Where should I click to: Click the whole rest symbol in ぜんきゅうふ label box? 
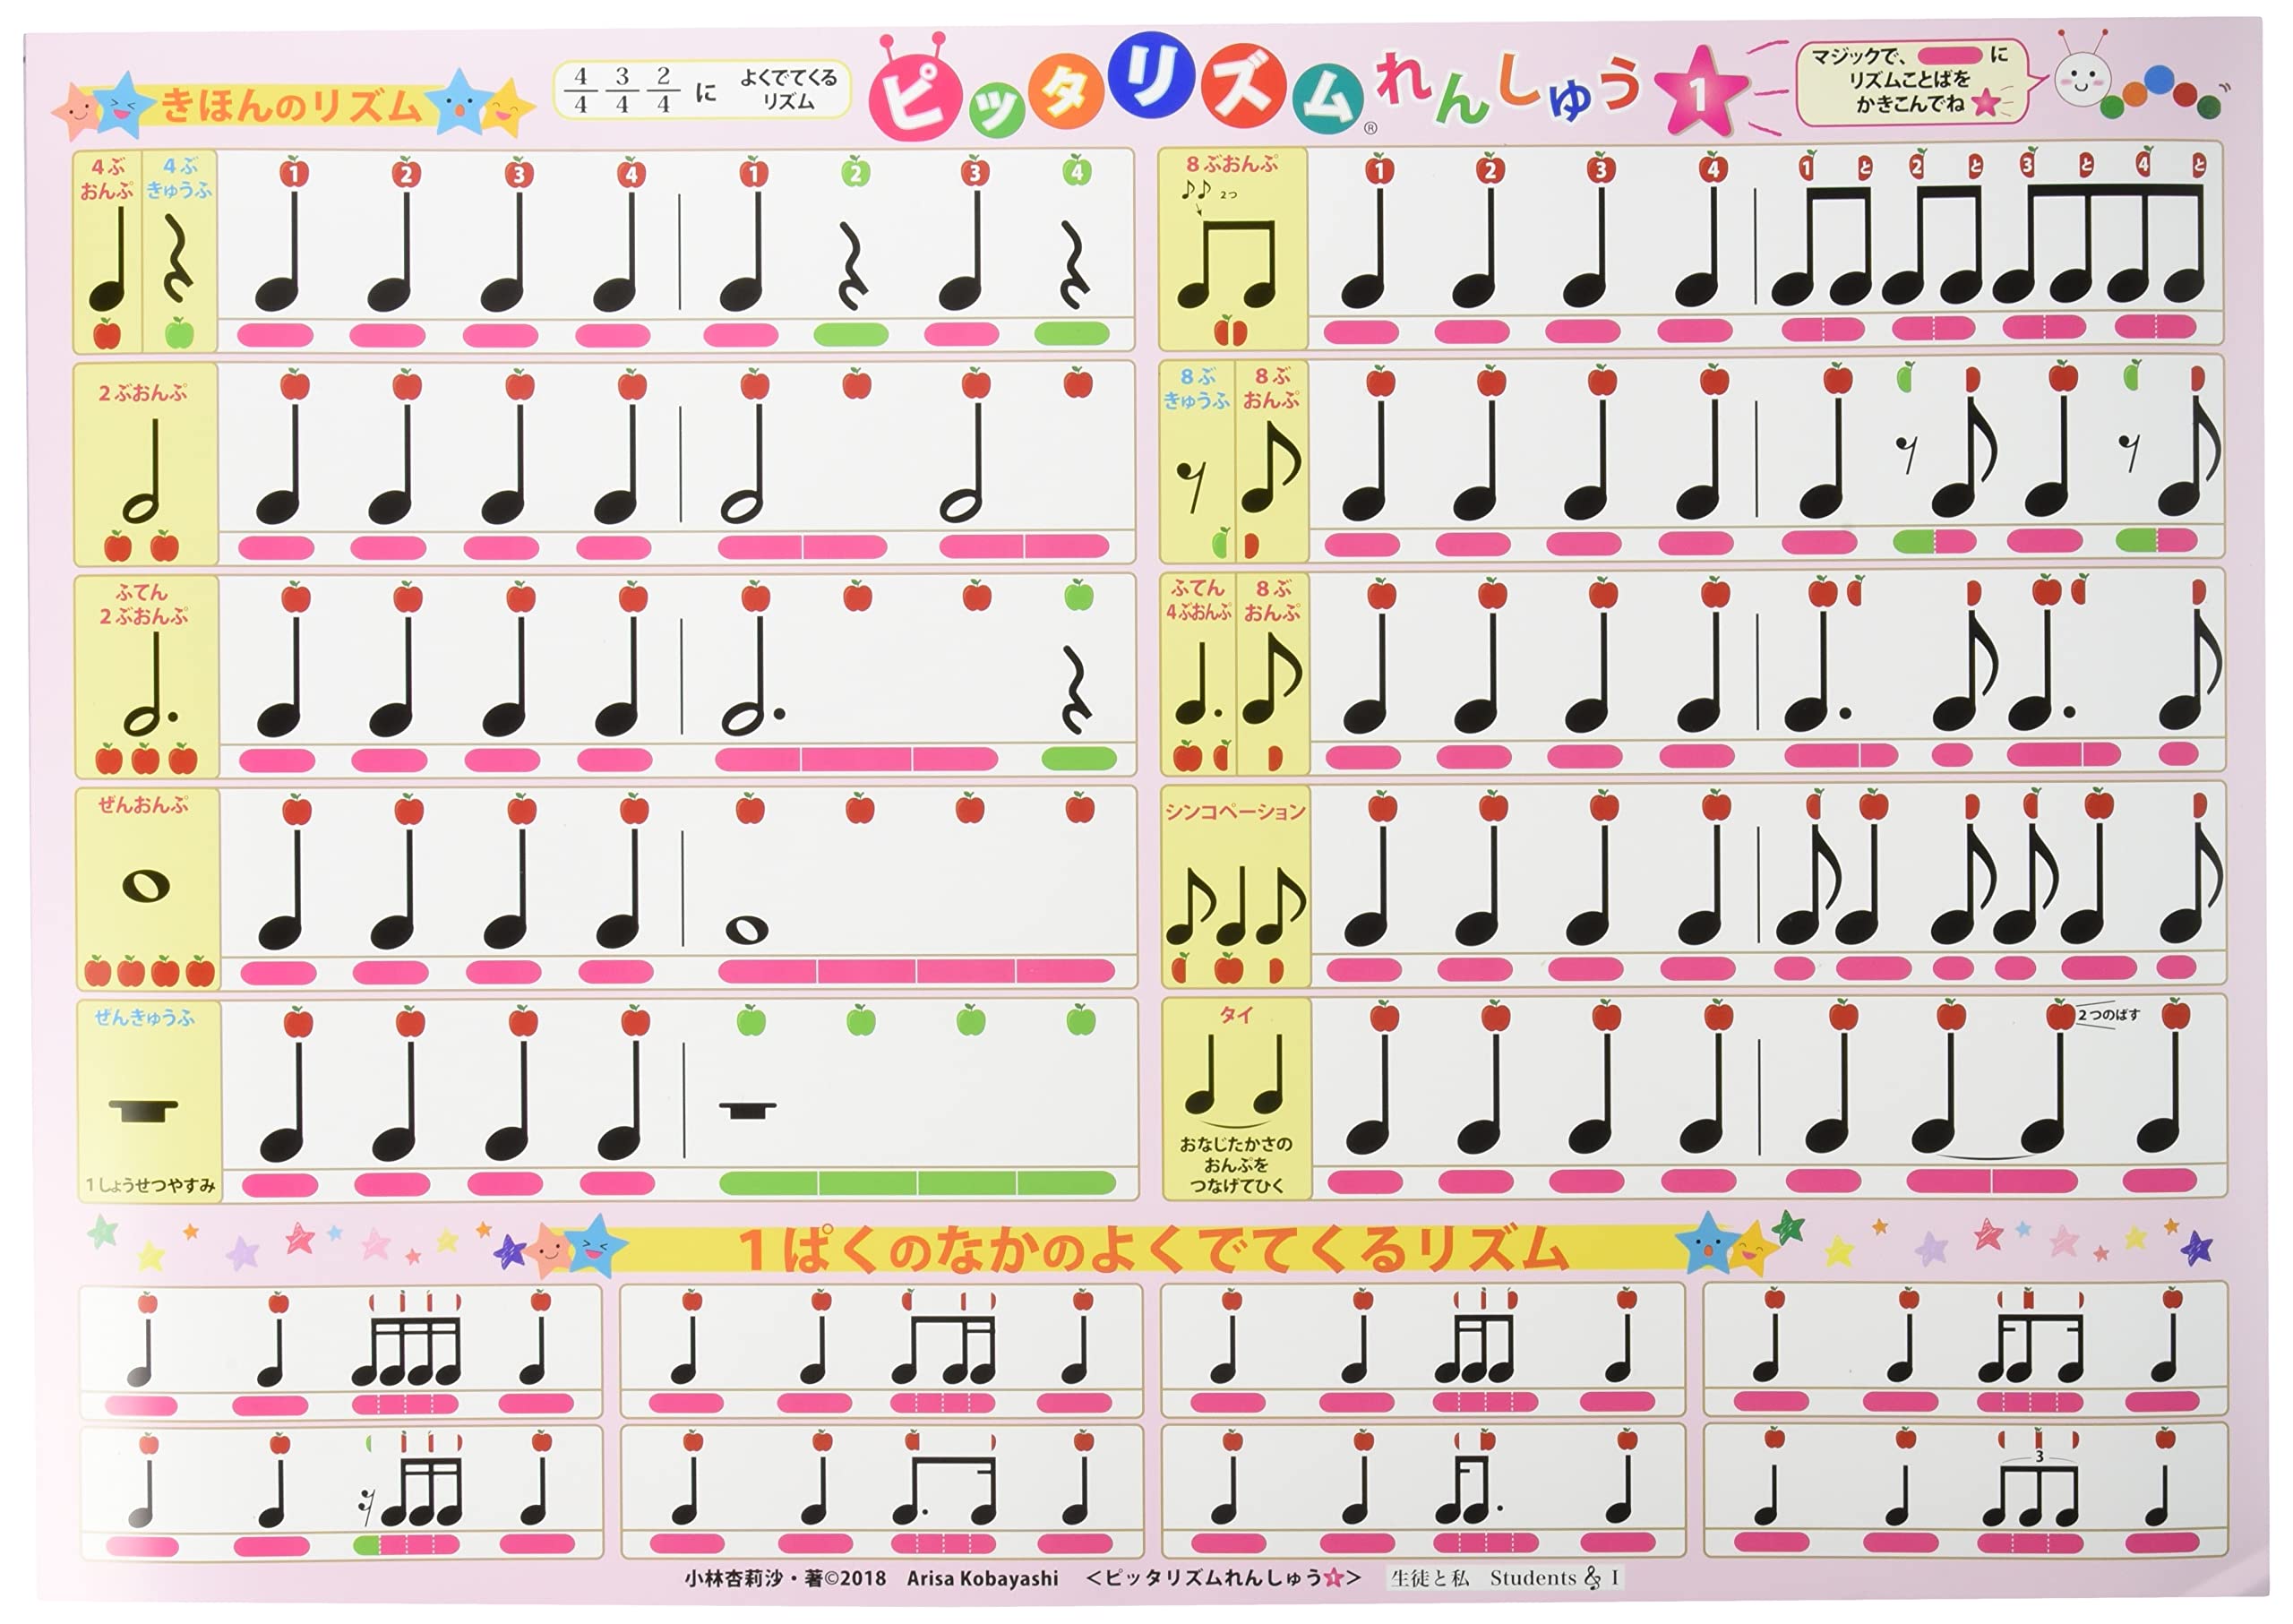pos(143,1109)
